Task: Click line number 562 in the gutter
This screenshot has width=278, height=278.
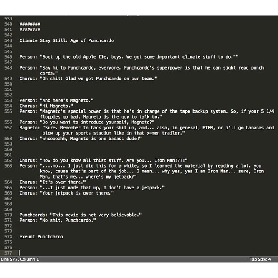Action: coord(8,166)
